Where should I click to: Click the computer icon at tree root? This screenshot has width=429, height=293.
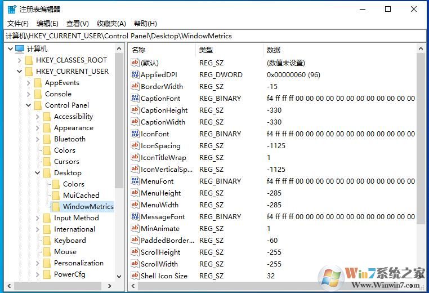(20, 49)
